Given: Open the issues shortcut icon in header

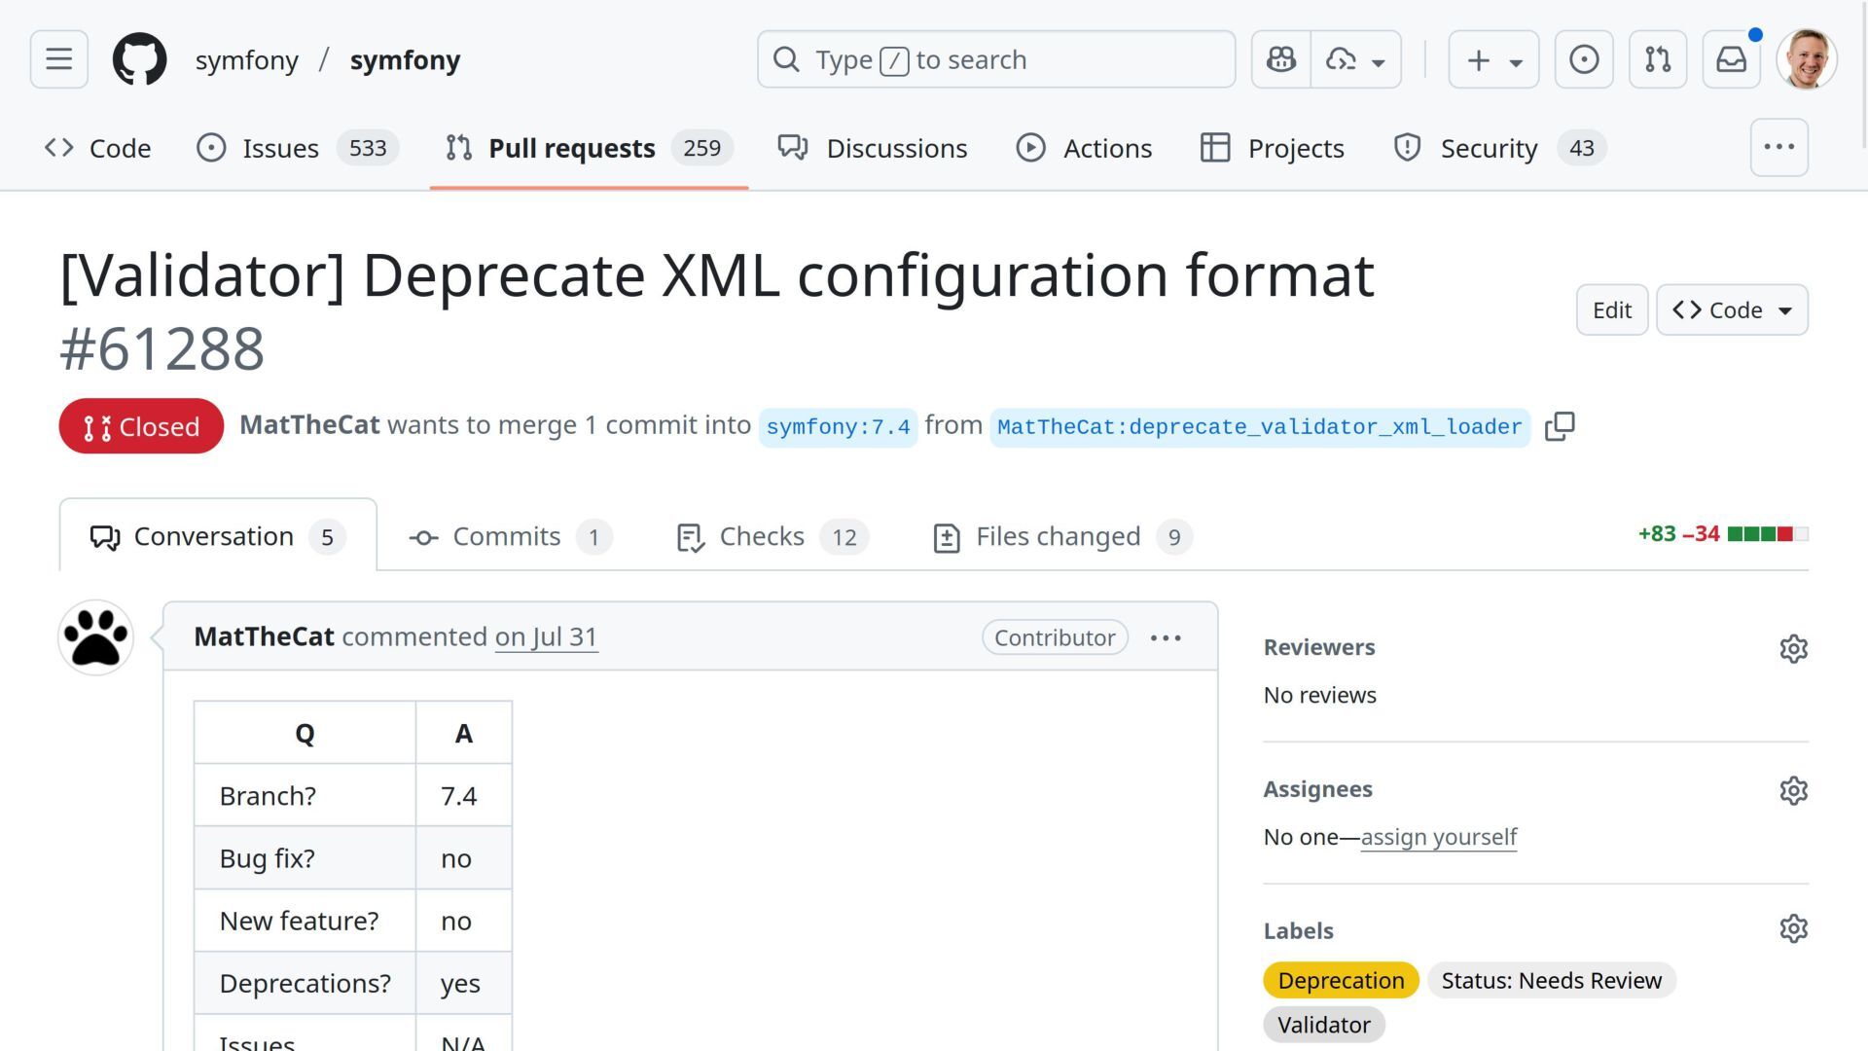Looking at the screenshot, I should (x=1583, y=59).
